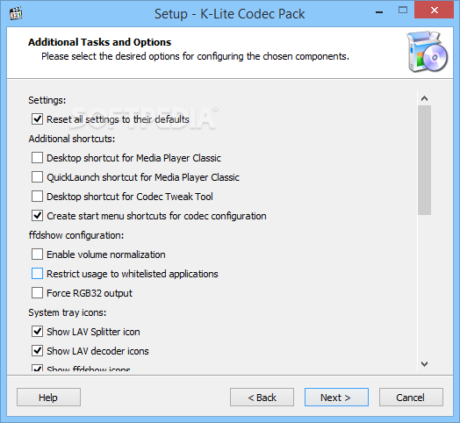This screenshot has width=460, height=423.
Task: Click 'Please select the desired options' text
Action: coord(195,56)
